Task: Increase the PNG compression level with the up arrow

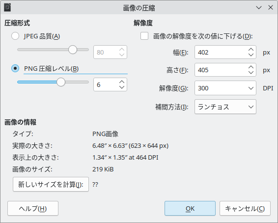Action: [122, 82]
